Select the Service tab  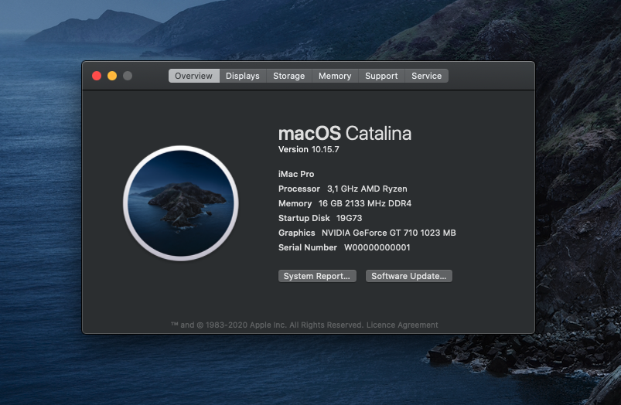click(427, 76)
